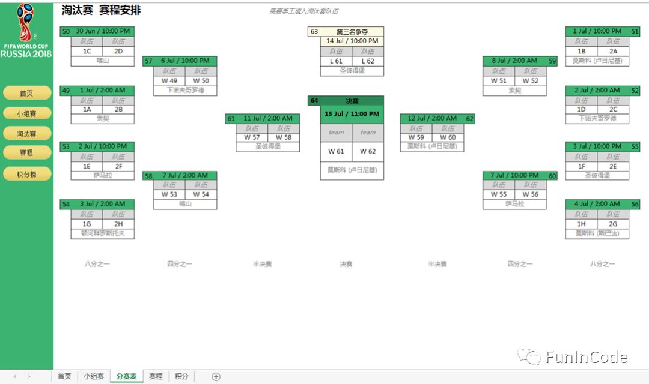This screenshot has width=649, height=384.
Task: Open the 积分 sheet tab
Action: (181, 376)
